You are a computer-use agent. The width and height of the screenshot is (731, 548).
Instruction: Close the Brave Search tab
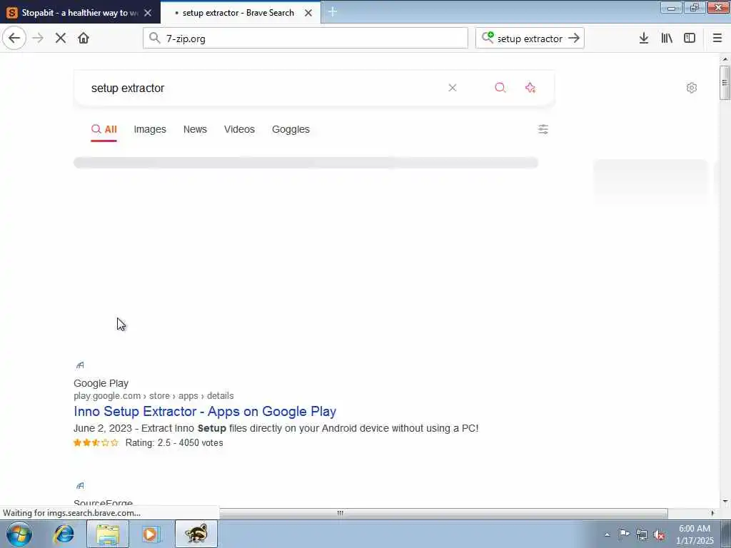pos(308,13)
